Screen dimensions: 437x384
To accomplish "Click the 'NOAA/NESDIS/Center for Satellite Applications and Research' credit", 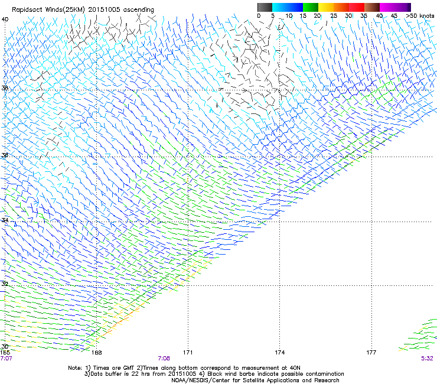I will click(x=255, y=380).
